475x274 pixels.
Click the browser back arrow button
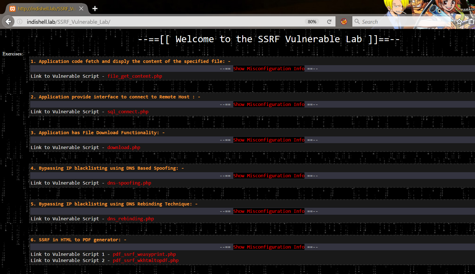tap(8, 22)
